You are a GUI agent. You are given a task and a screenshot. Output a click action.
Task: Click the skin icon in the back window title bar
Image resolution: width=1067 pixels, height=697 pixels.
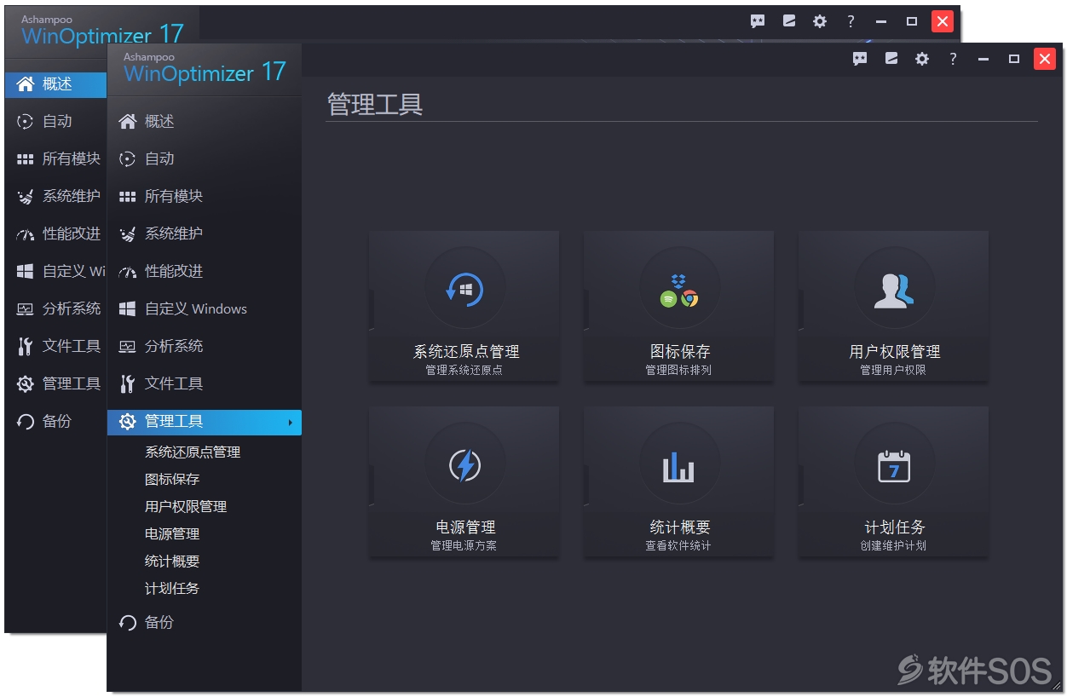(789, 21)
